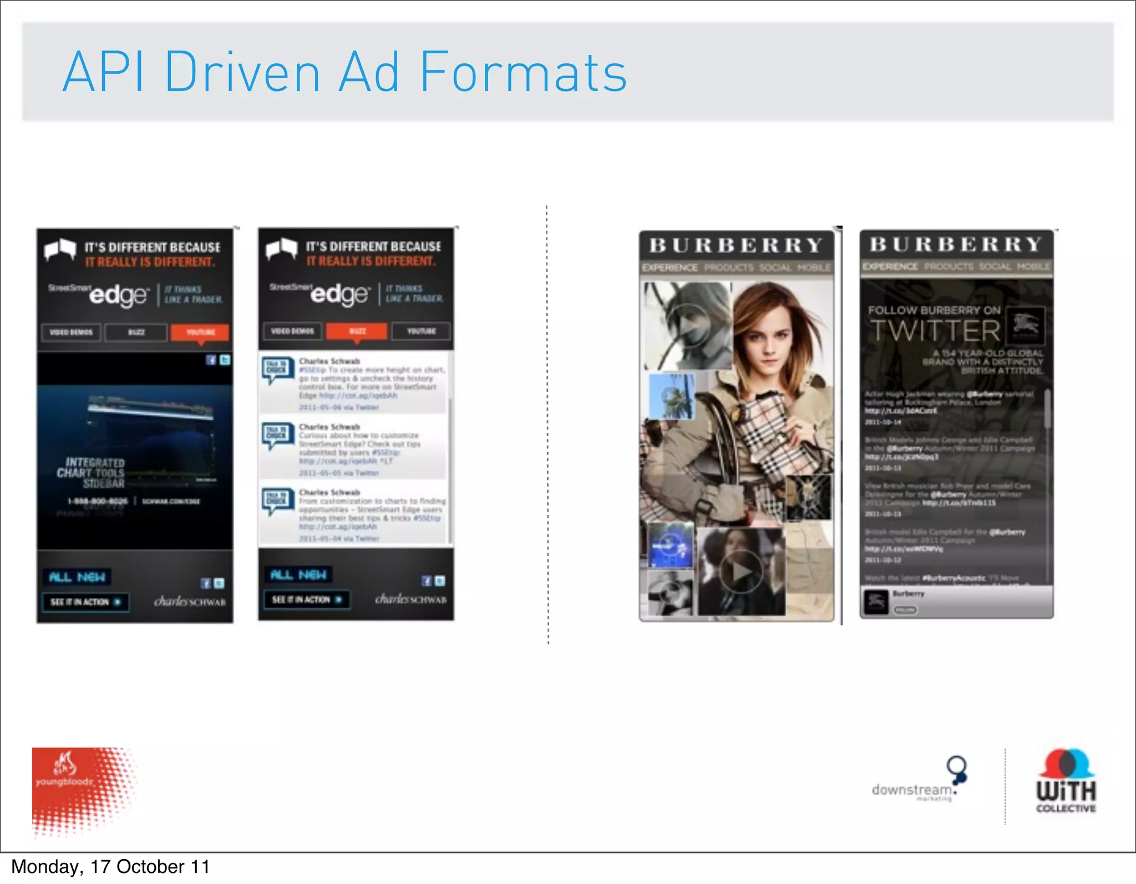Viewport: 1136px width, 884px height.
Task: Click Talk to Chuck icon on 2011-05-06 tweet
Action: tap(277, 370)
